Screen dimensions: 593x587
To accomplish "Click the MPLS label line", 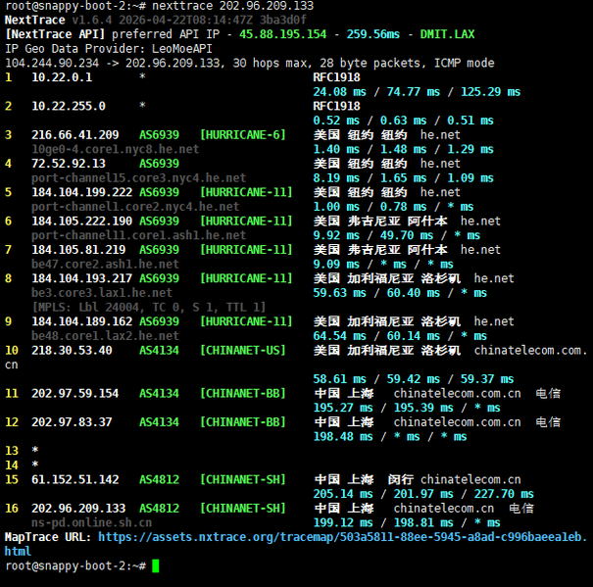I will (x=149, y=307).
